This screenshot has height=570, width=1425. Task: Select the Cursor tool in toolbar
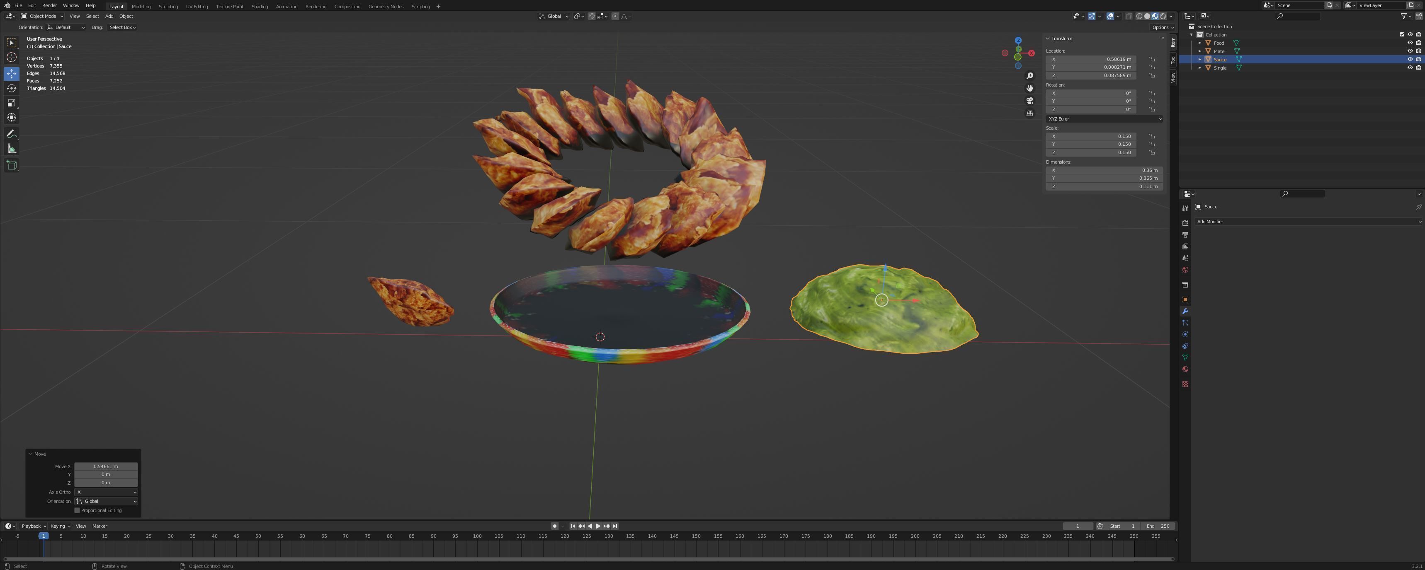pos(12,58)
